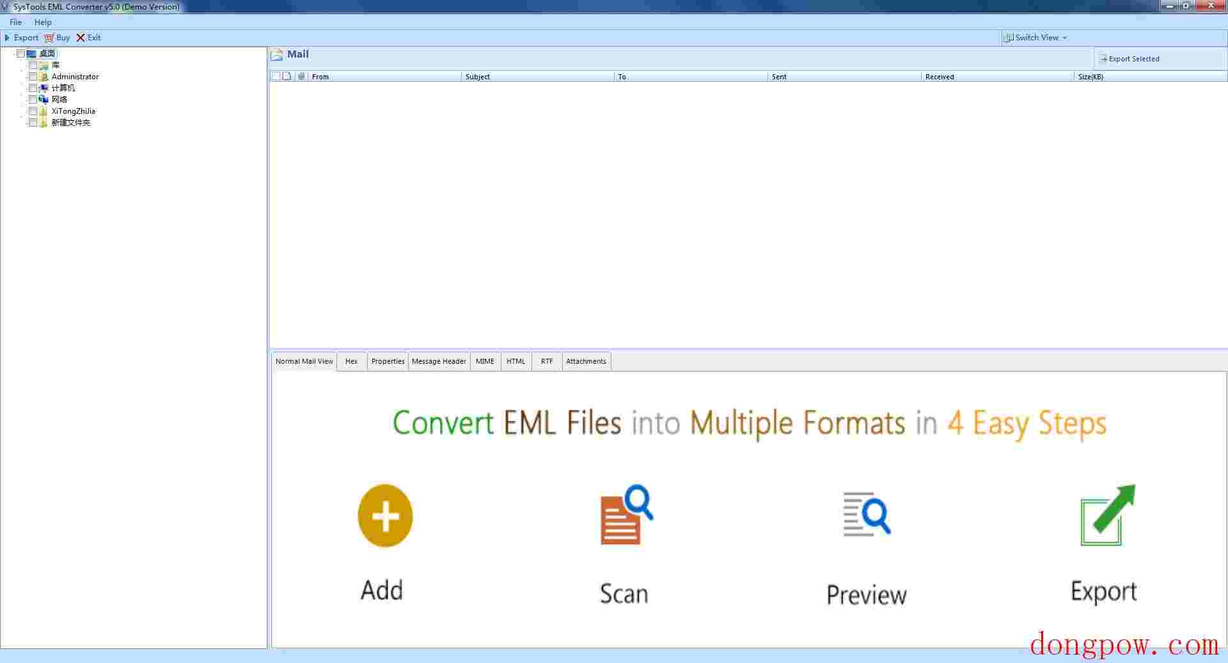This screenshot has width=1228, height=663.
Task: Click the Switch View button label
Action: pyautogui.click(x=1037, y=38)
